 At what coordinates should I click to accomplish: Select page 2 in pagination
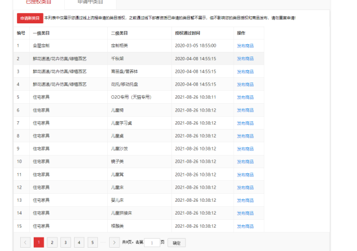click(52, 243)
